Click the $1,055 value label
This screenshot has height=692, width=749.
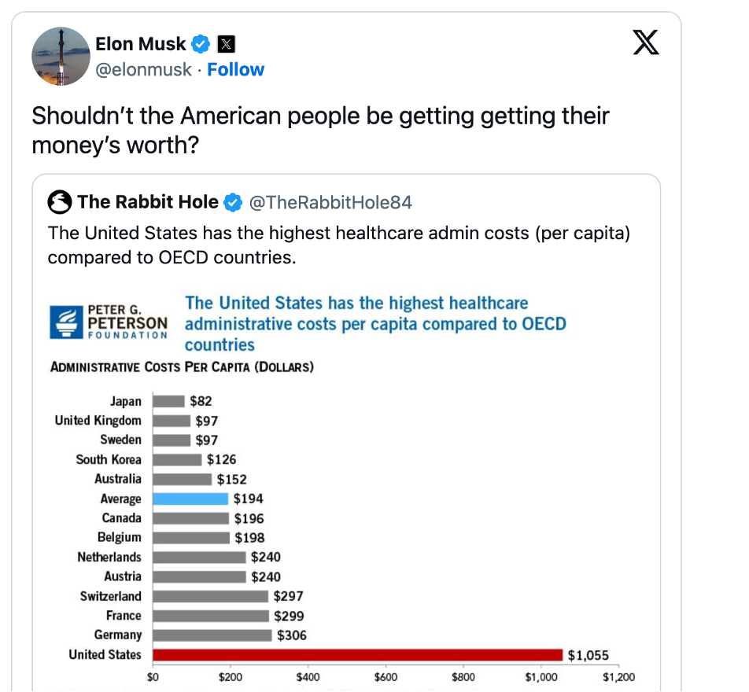click(x=588, y=655)
